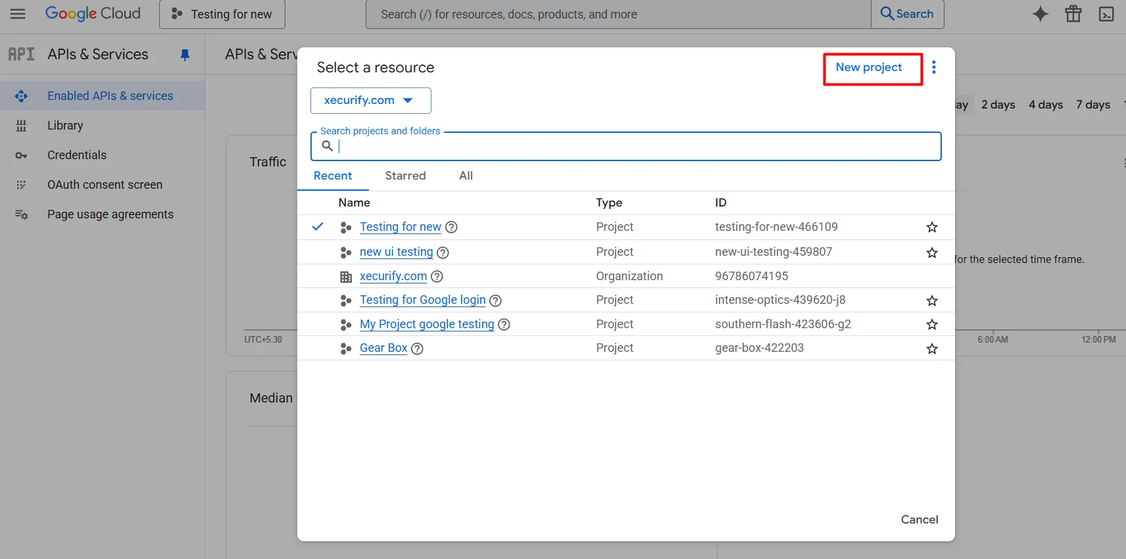Star the Testing for Google login project
Viewport: 1126px width, 559px height.
point(931,301)
